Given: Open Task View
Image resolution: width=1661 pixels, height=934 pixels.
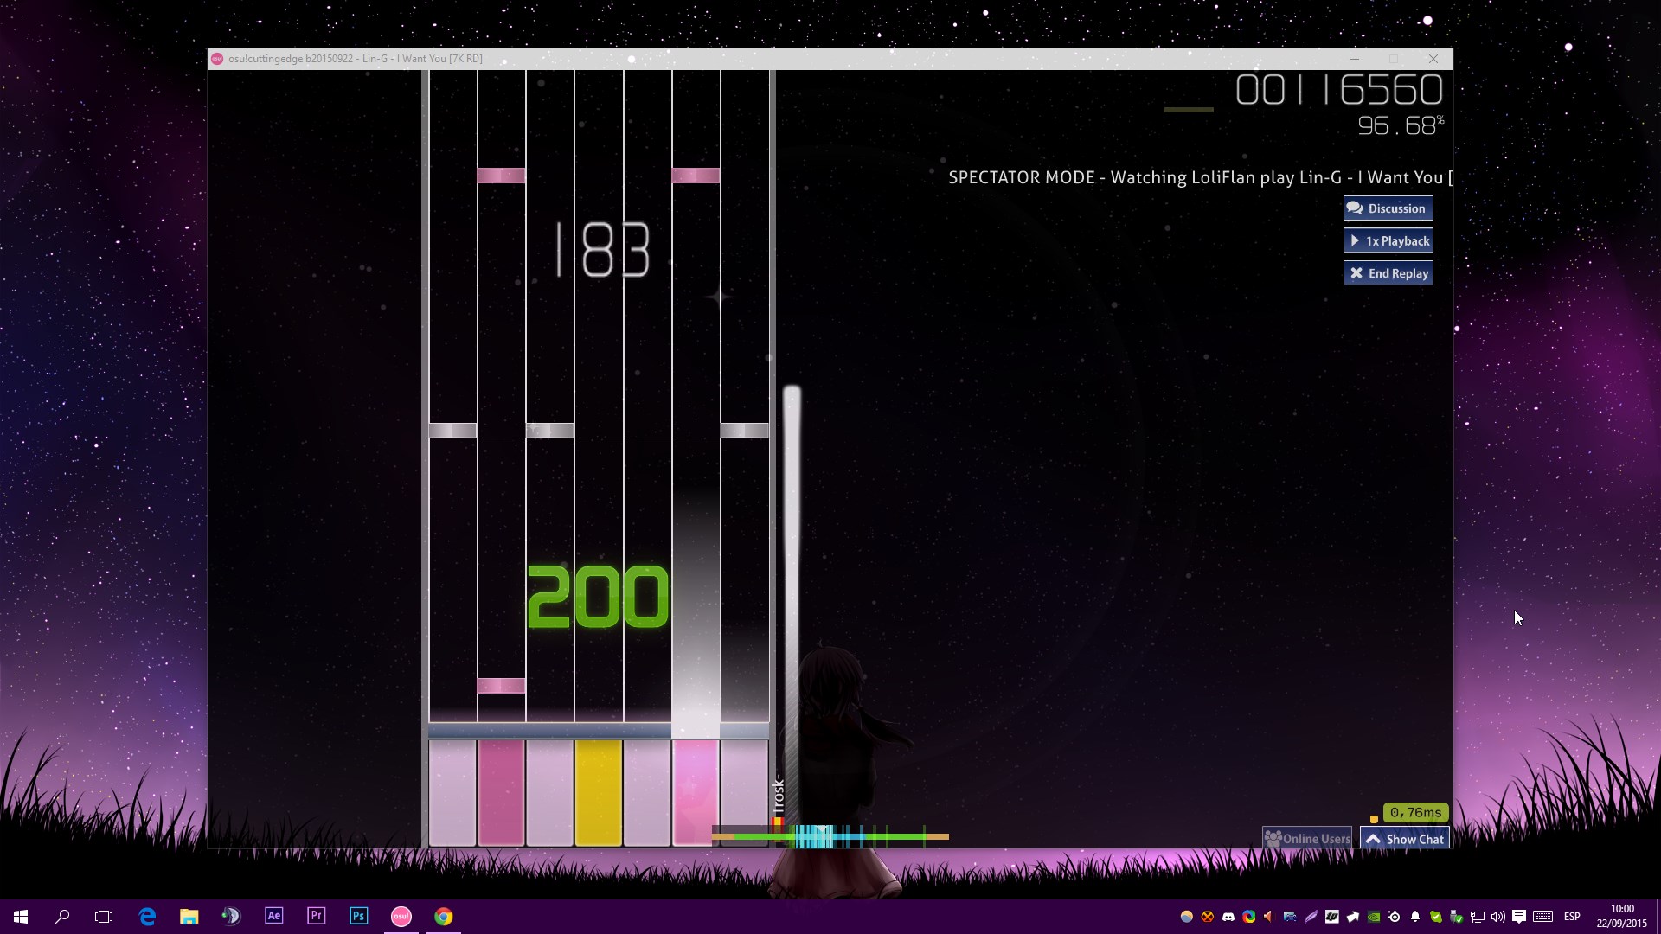Looking at the screenshot, I should click(x=104, y=916).
